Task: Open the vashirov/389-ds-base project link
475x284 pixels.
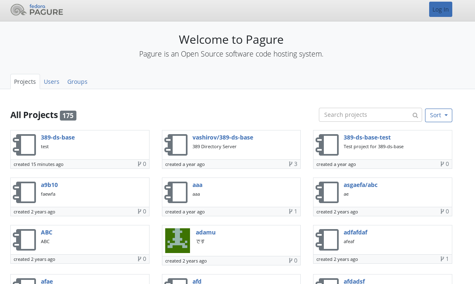Action: click(223, 137)
